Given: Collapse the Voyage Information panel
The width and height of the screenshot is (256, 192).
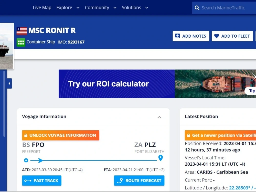Looking at the screenshot, I should [159, 117].
